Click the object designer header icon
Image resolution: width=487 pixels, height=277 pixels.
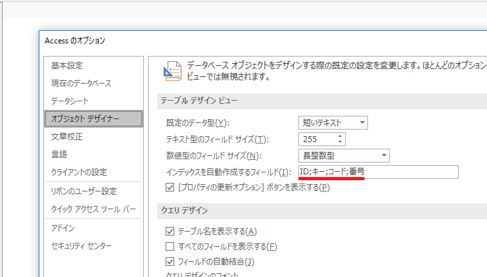coord(172,71)
